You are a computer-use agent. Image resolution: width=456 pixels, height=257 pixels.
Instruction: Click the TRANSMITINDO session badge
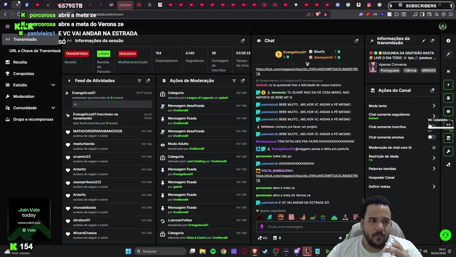pyautogui.click(x=77, y=54)
